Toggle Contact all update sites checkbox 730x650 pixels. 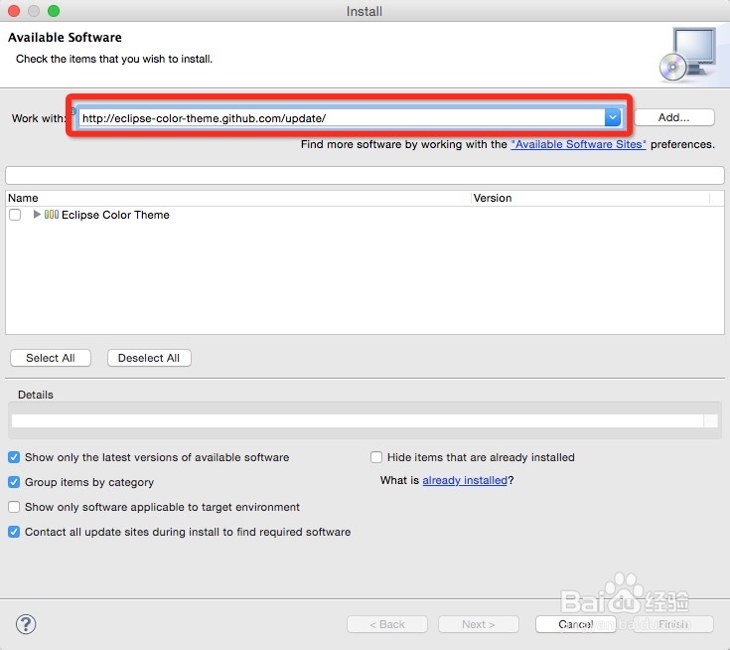pos(14,532)
